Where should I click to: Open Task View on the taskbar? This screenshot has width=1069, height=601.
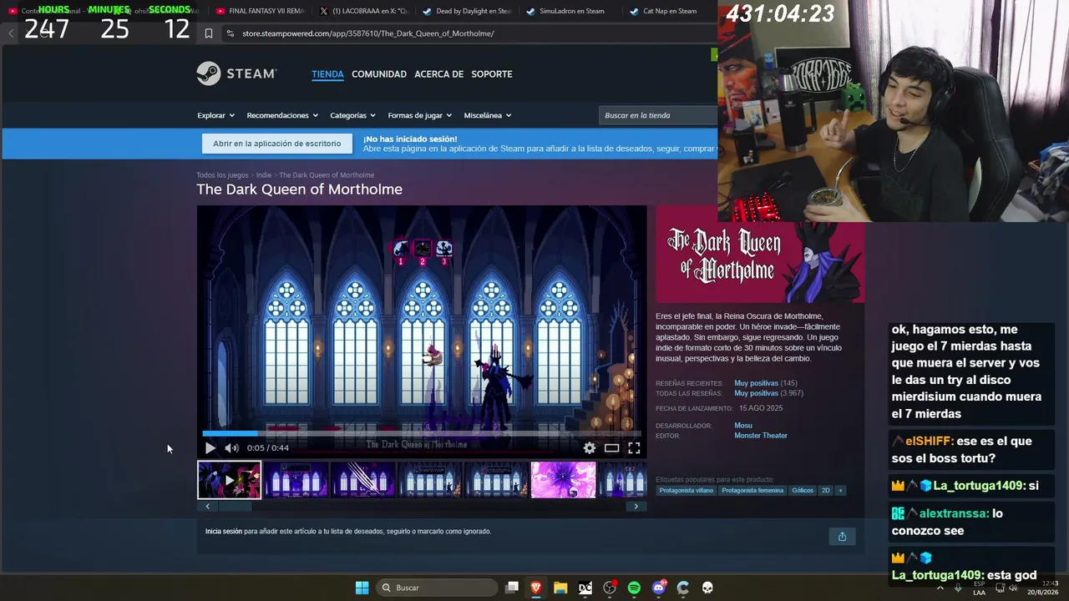point(512,588)
